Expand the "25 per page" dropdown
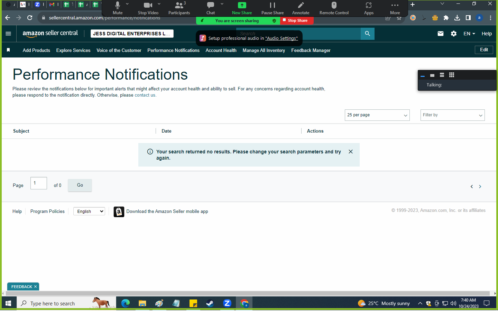Screen dimensions: 498x313 (x=377, y=115)
